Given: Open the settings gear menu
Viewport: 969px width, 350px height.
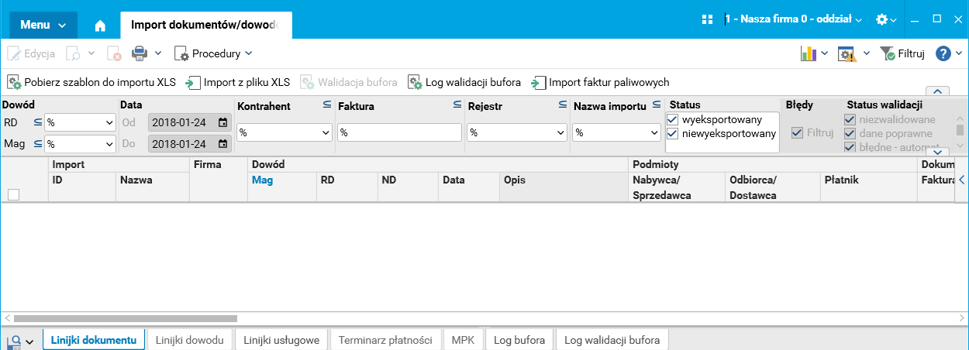Looking at the screenshot, I should [886, 19].
